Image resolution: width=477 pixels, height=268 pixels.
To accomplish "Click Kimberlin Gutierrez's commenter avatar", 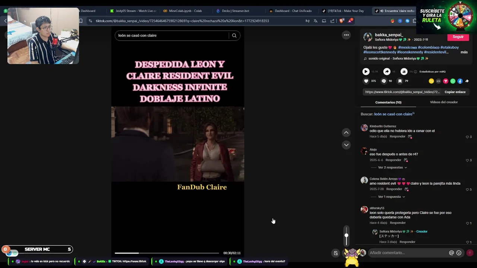I will click(x=364, y=128).
